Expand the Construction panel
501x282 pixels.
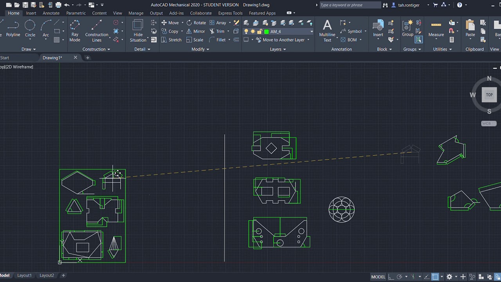[x=96, y=49]
